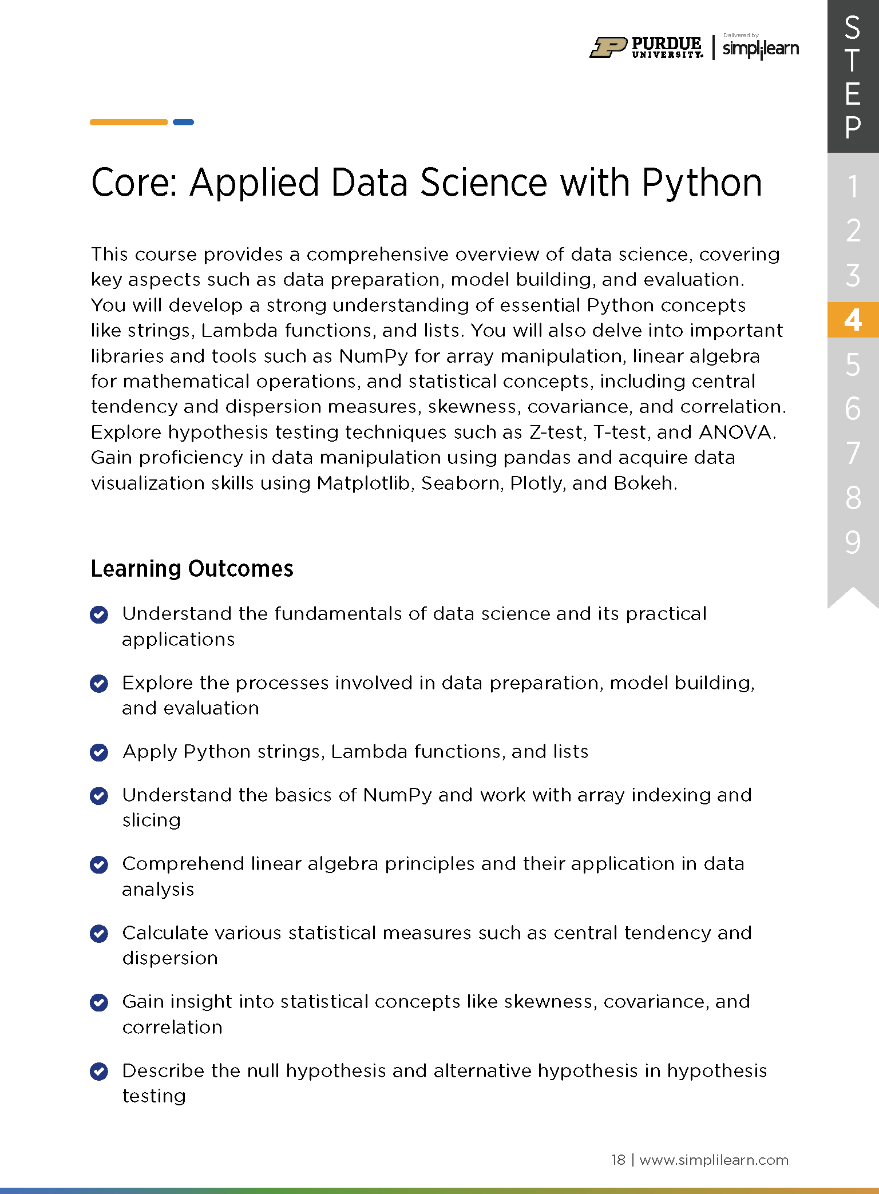Screen dimensions: 879x1194
Task: Click checkmark icon beside 'Apply Python strings'
Action: point(99,752)
